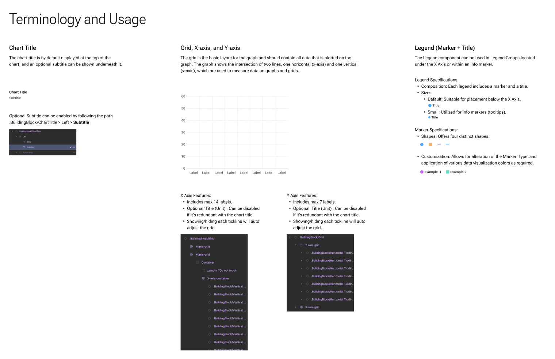Viewport: 555px width, 359px height.
Task: Click Y-axis-grid icon under Y Axis Features
Action: [x=301, y=245]
